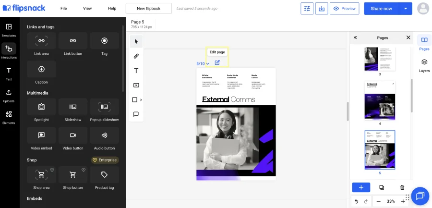Open the File menu
Viewport: 432px width, 208px height.
(64, 9)
